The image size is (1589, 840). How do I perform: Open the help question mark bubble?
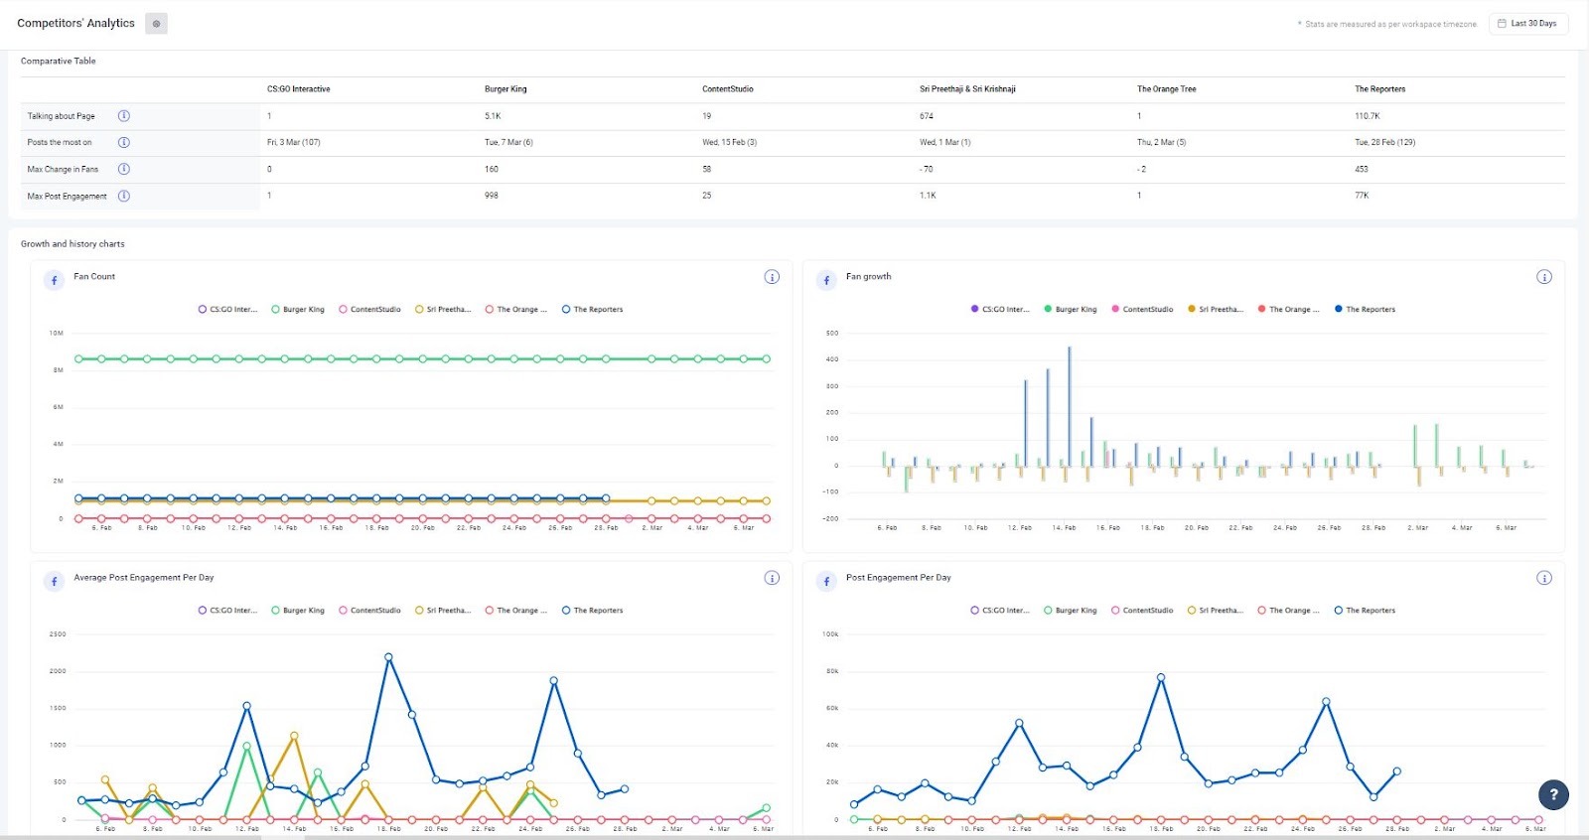click(x=1554, y=794)
